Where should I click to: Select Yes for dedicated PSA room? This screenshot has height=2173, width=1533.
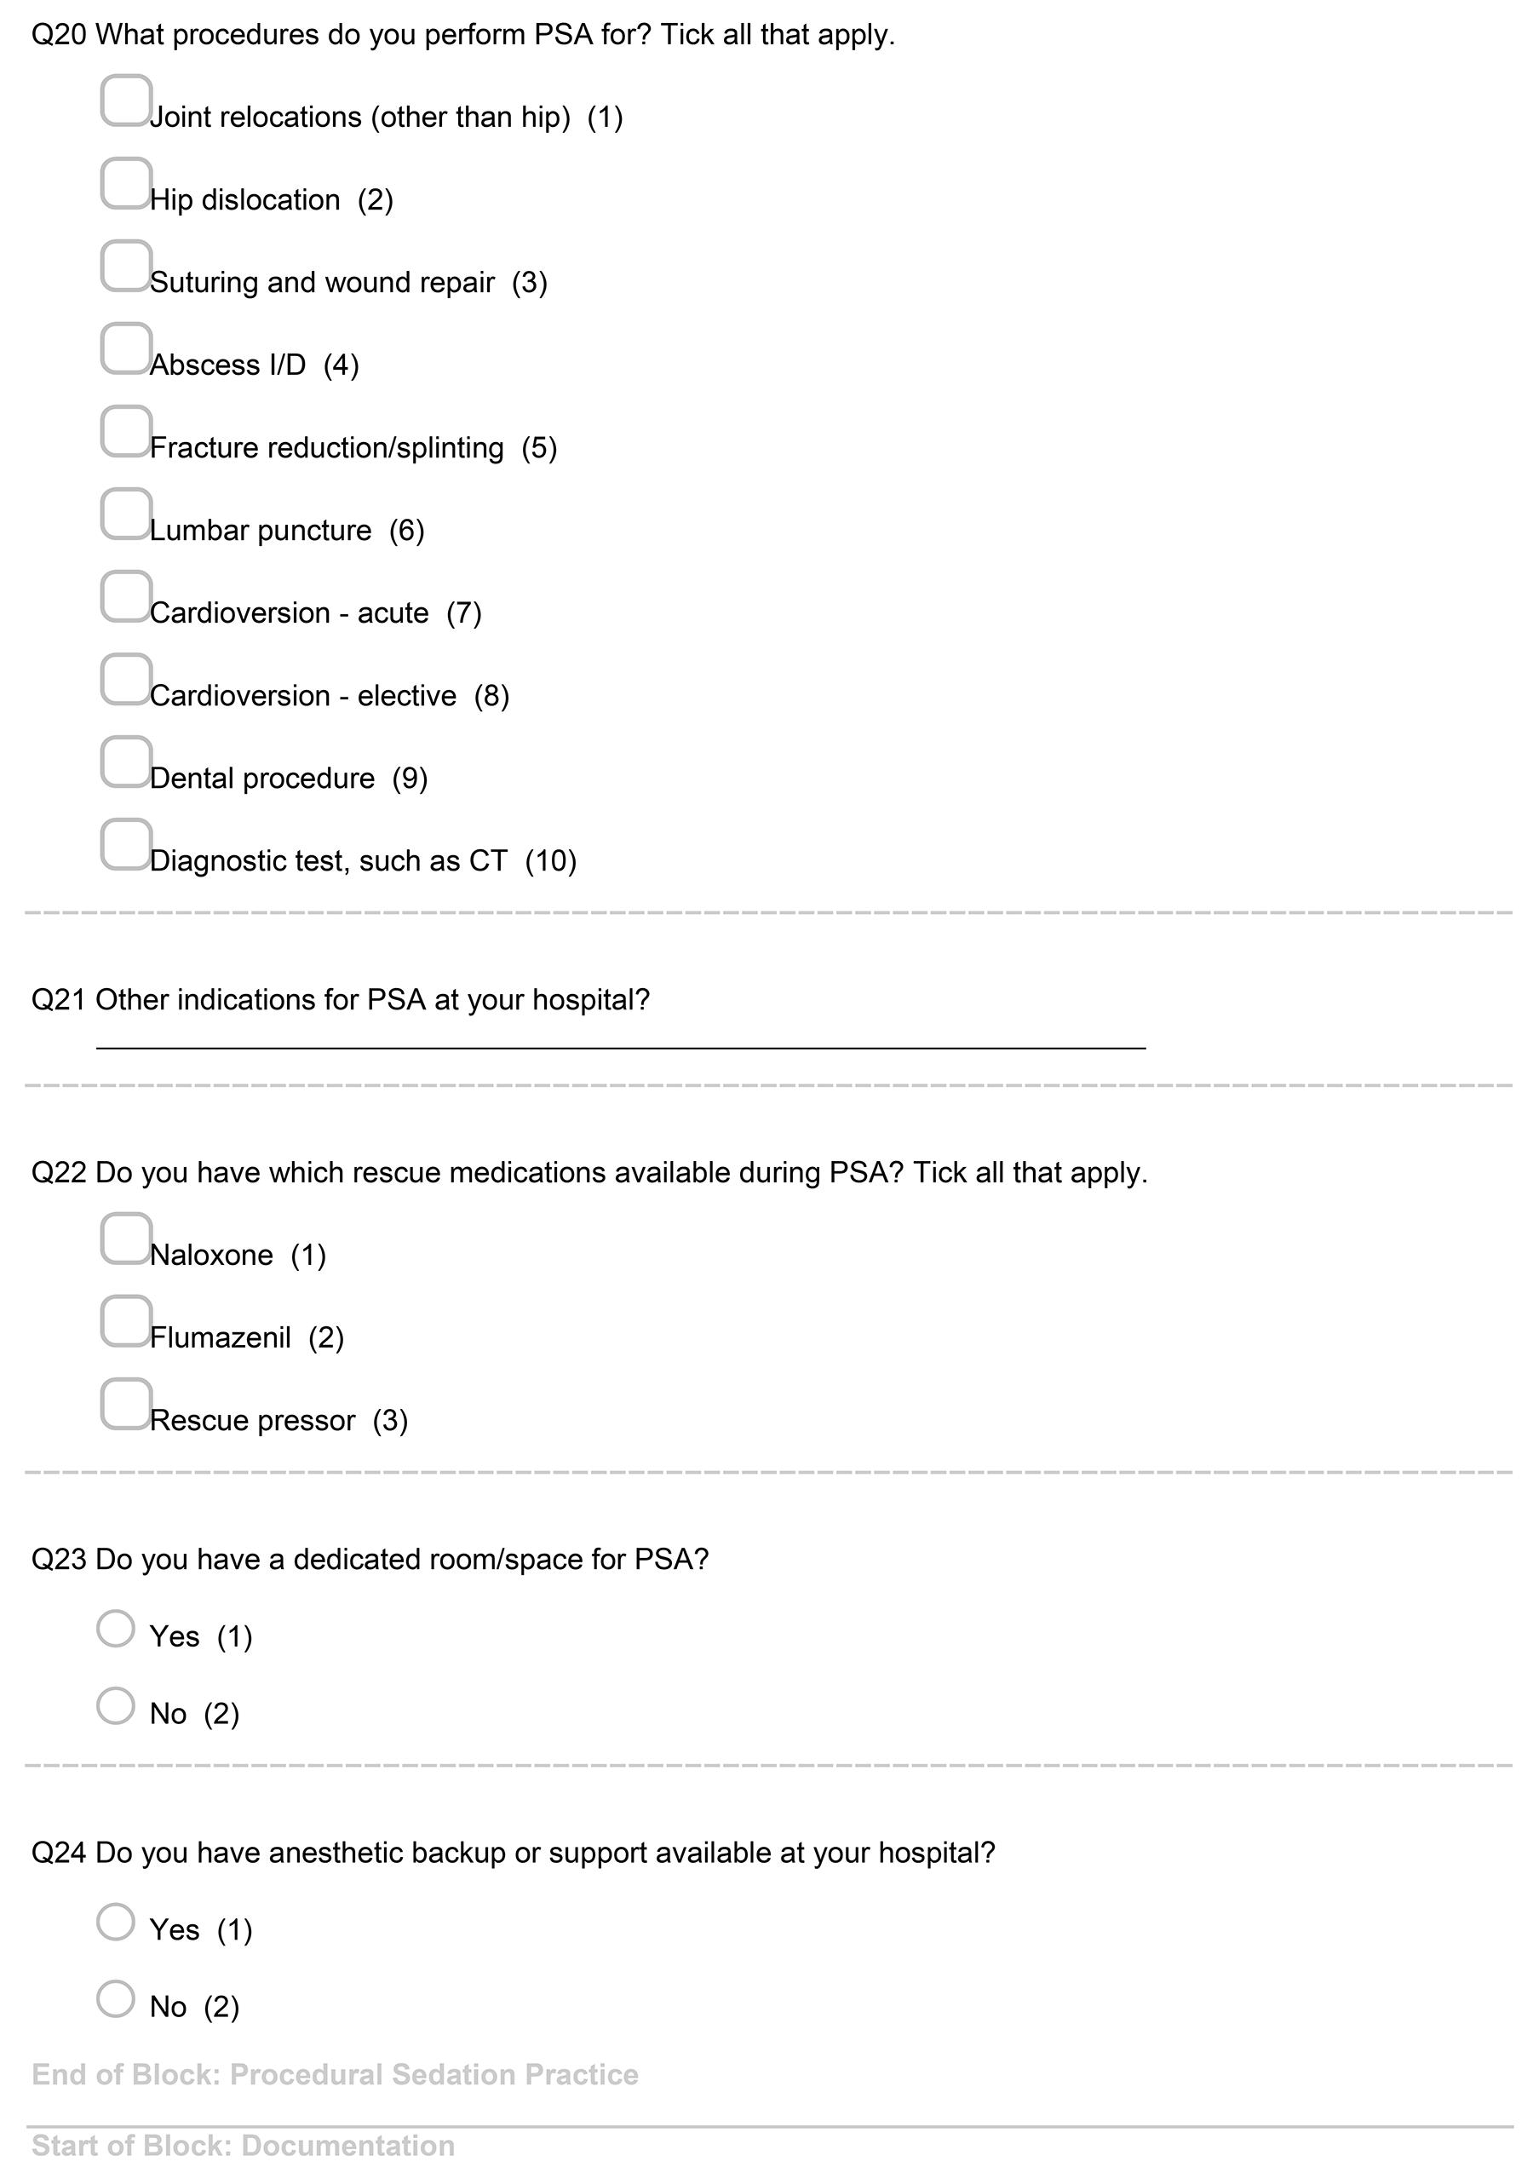click(x=116, y=1628)
